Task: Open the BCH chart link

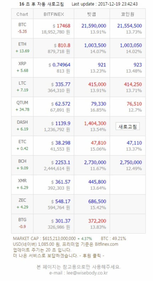Action: pyautogui.click(x=22, y=161)
